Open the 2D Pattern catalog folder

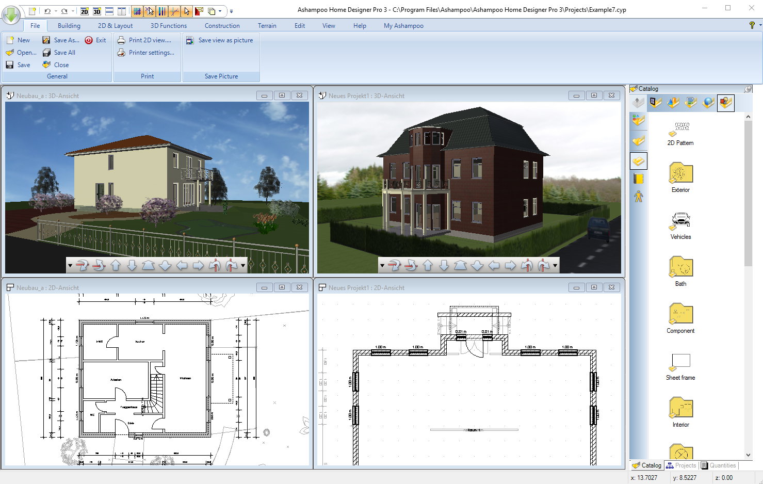click(x=680, y=134)
